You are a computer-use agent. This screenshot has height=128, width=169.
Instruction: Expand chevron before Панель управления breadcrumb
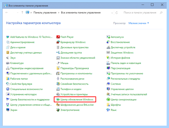(x=31, y=13)
